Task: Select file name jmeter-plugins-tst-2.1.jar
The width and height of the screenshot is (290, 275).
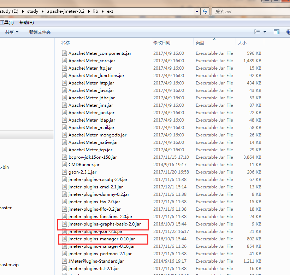Action: tap(94, 269)
